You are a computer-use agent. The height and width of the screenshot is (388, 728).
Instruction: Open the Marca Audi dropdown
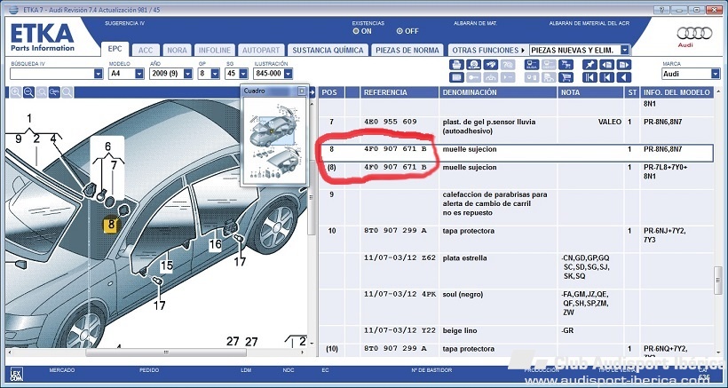[x=715, y=74]
